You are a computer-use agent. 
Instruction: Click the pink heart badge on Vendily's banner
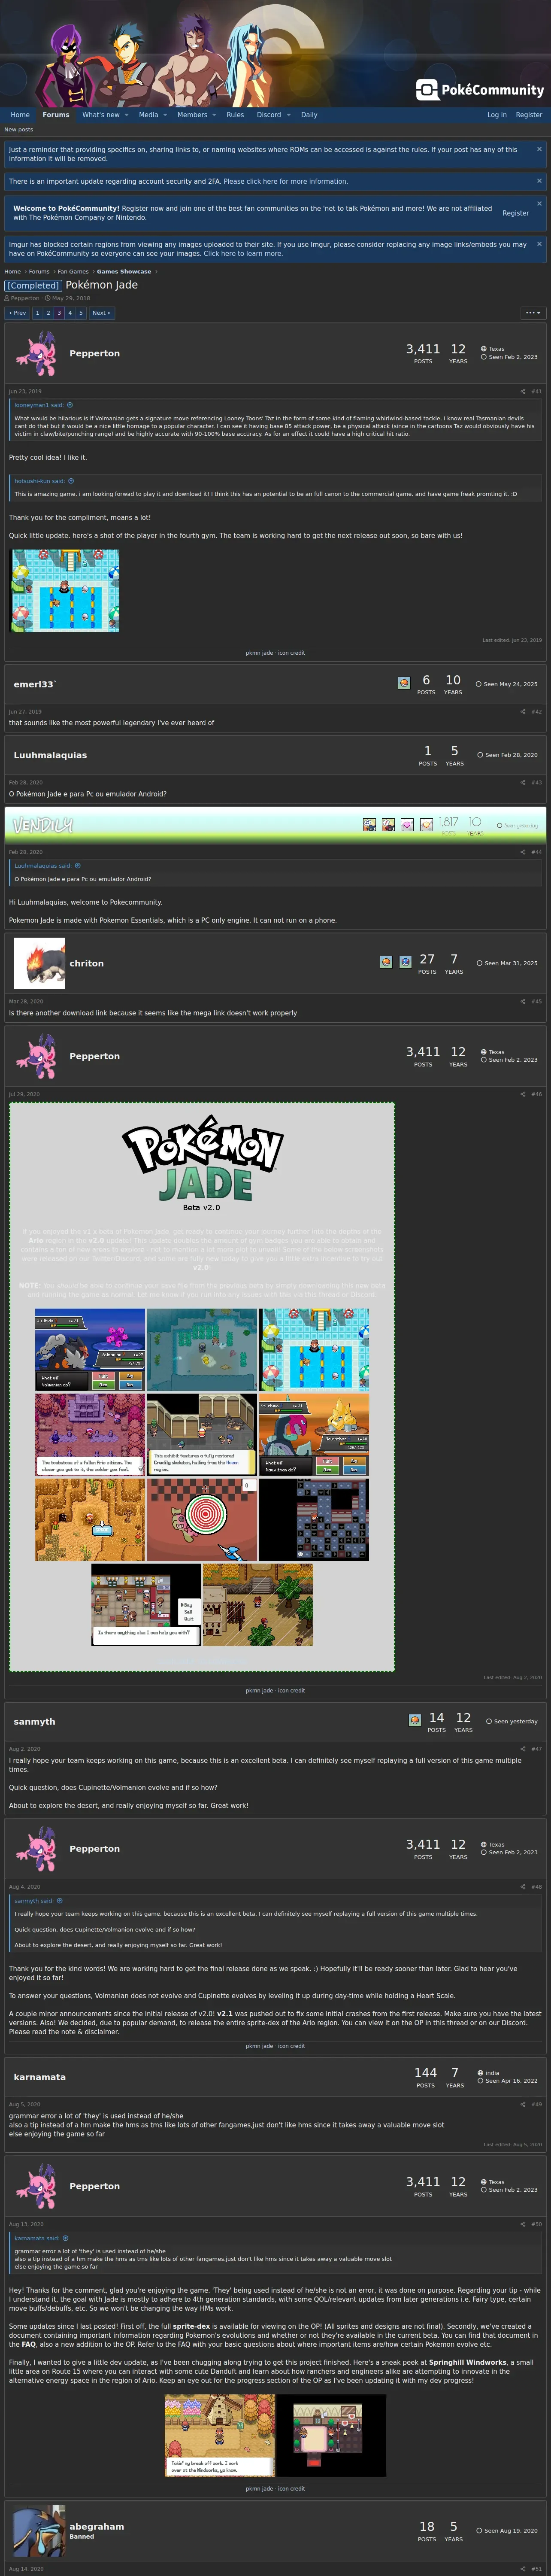[407, 825]
